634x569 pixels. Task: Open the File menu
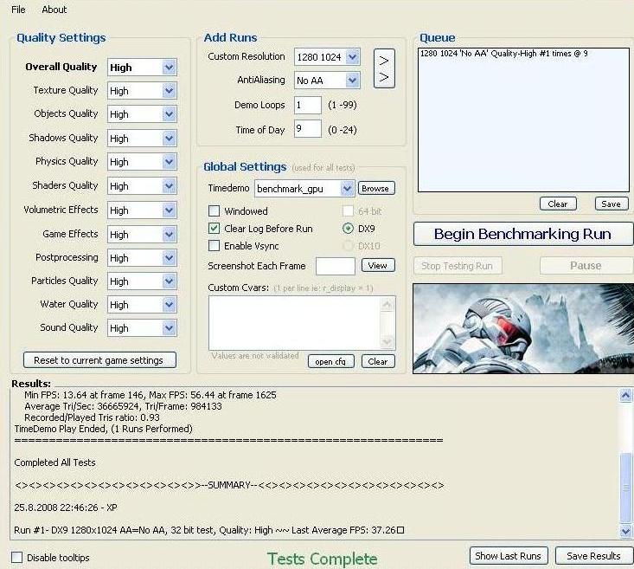tap(18, 10)
